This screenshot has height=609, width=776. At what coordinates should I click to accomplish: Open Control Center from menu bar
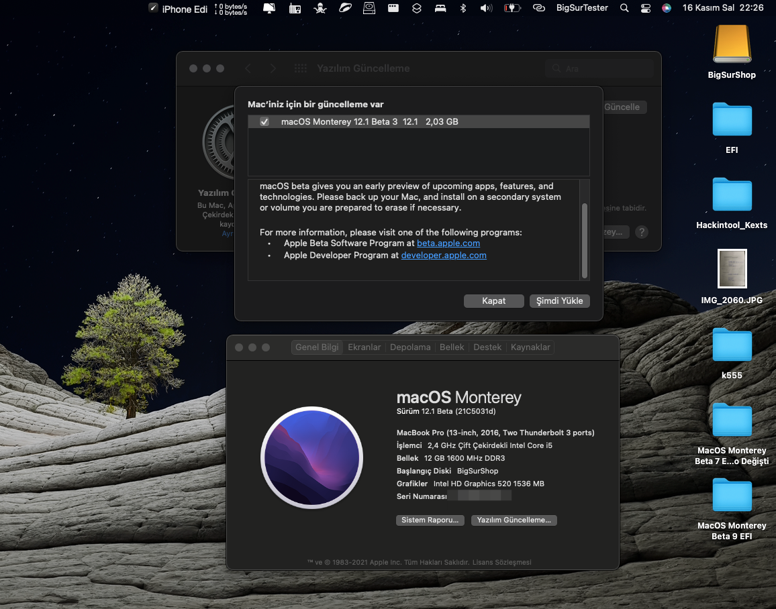click(646, 8)
